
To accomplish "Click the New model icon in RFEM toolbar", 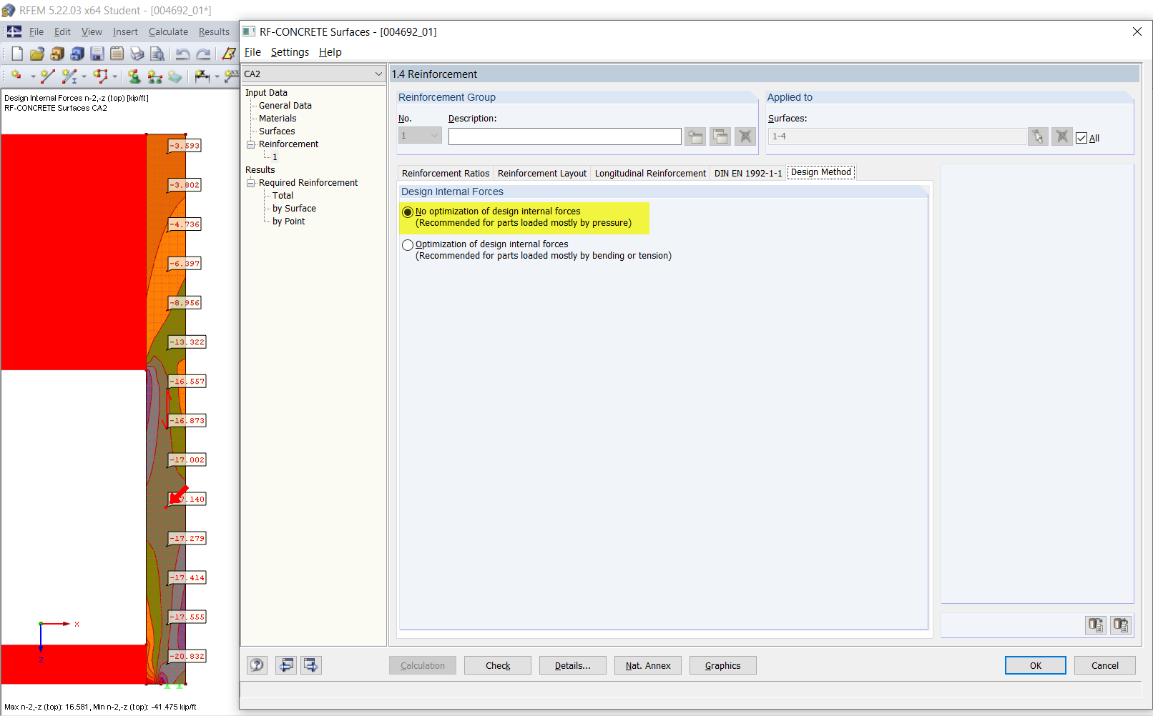I will (17, 54).
